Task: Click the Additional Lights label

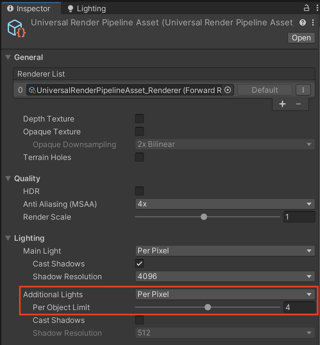Action: pos(53,295)
